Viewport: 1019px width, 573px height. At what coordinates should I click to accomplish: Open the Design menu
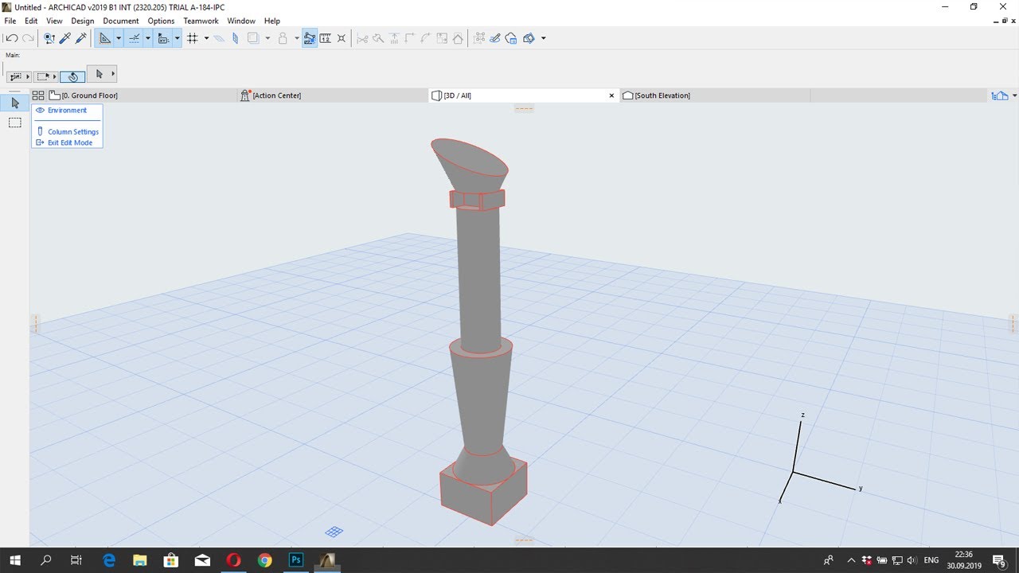click(x=83, y=21)
